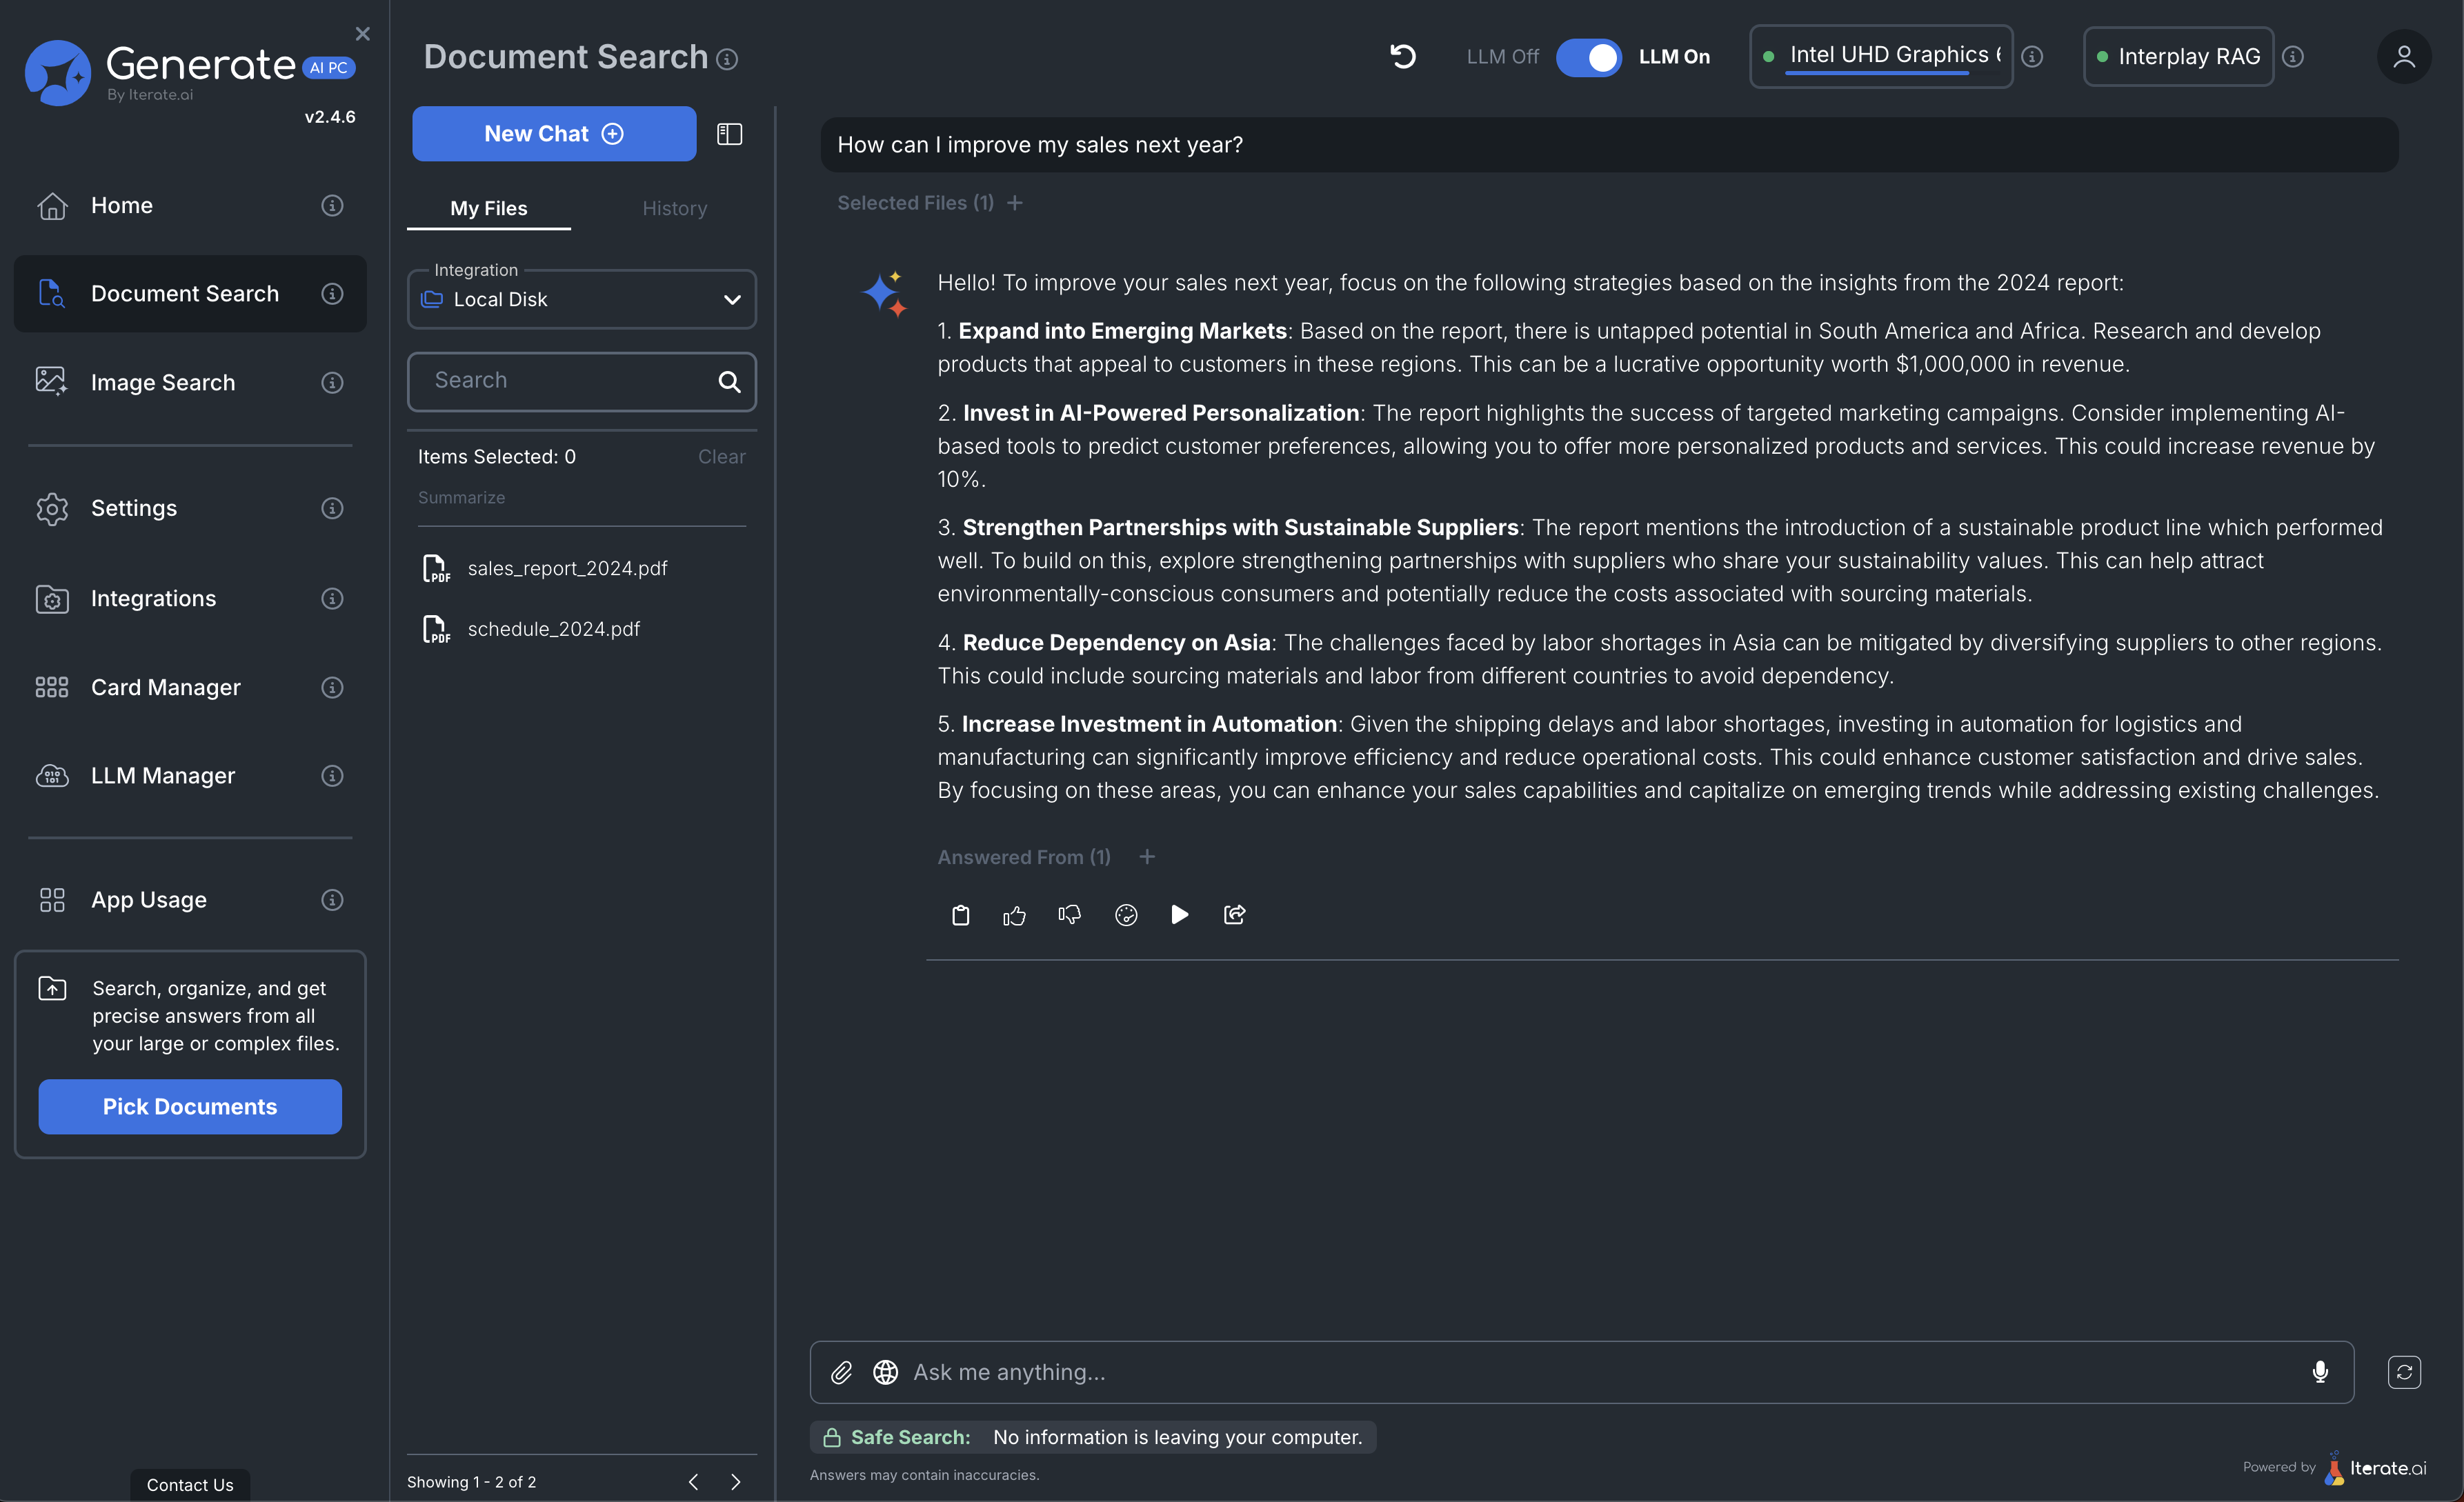Click info icon beside Integrations
The width and height of the screenshot is (2464, 1502).
[x=332, y=598]
